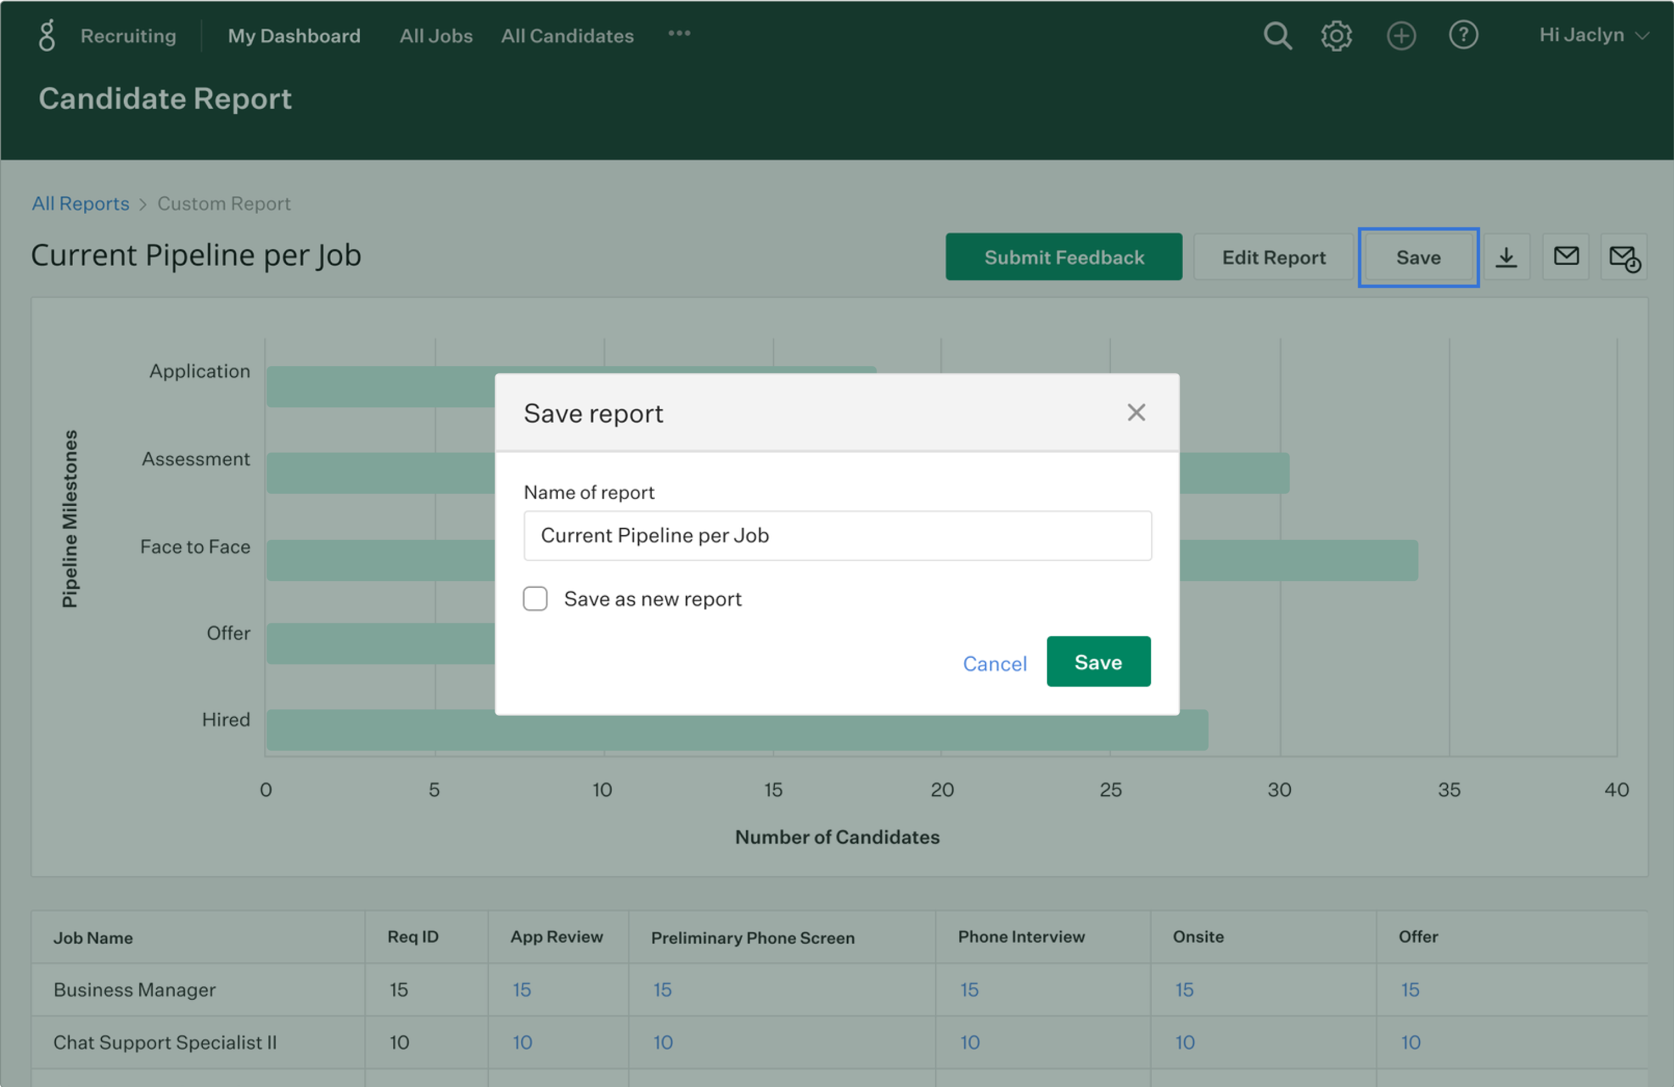Open All Candidates
This screenshot has height=1087, width=1674.
(x=567, y=36)
